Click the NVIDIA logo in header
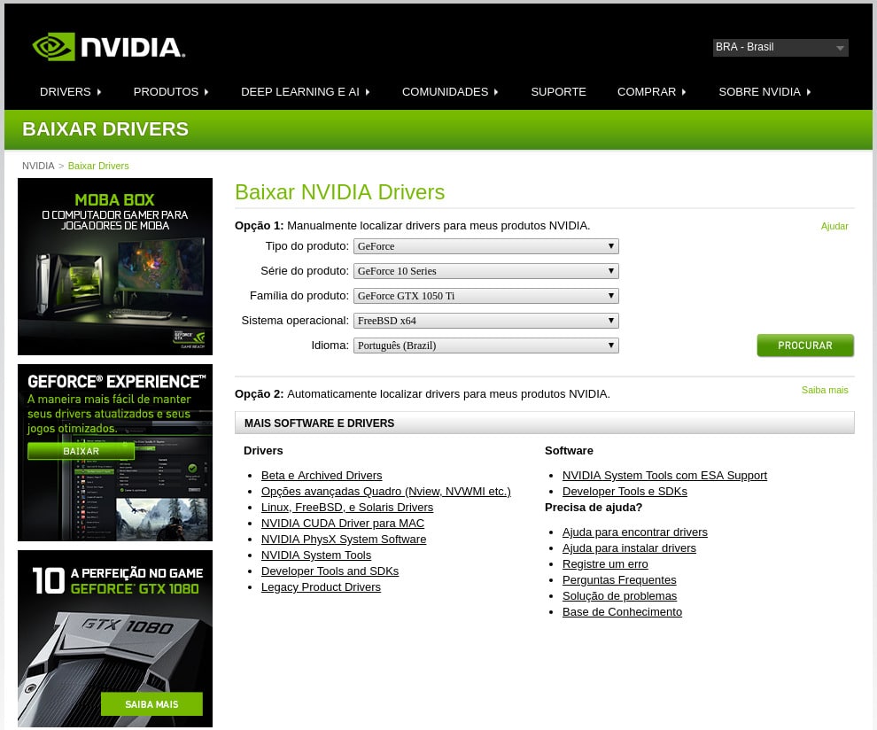This screenshot has width=877, height=730. (x=108, y=47)
